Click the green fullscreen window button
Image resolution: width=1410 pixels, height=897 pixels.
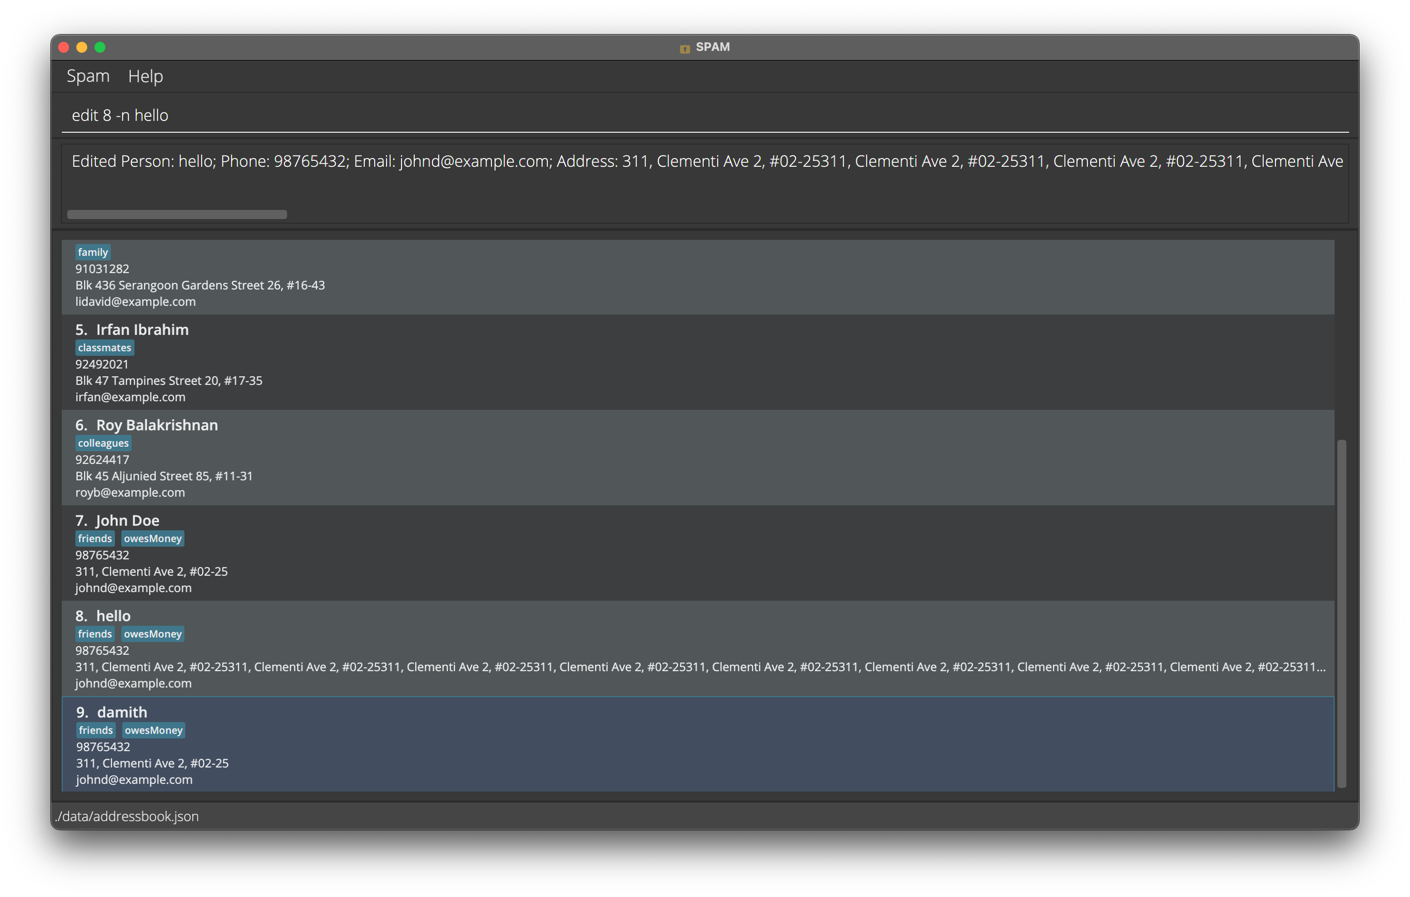coord(100,47)
